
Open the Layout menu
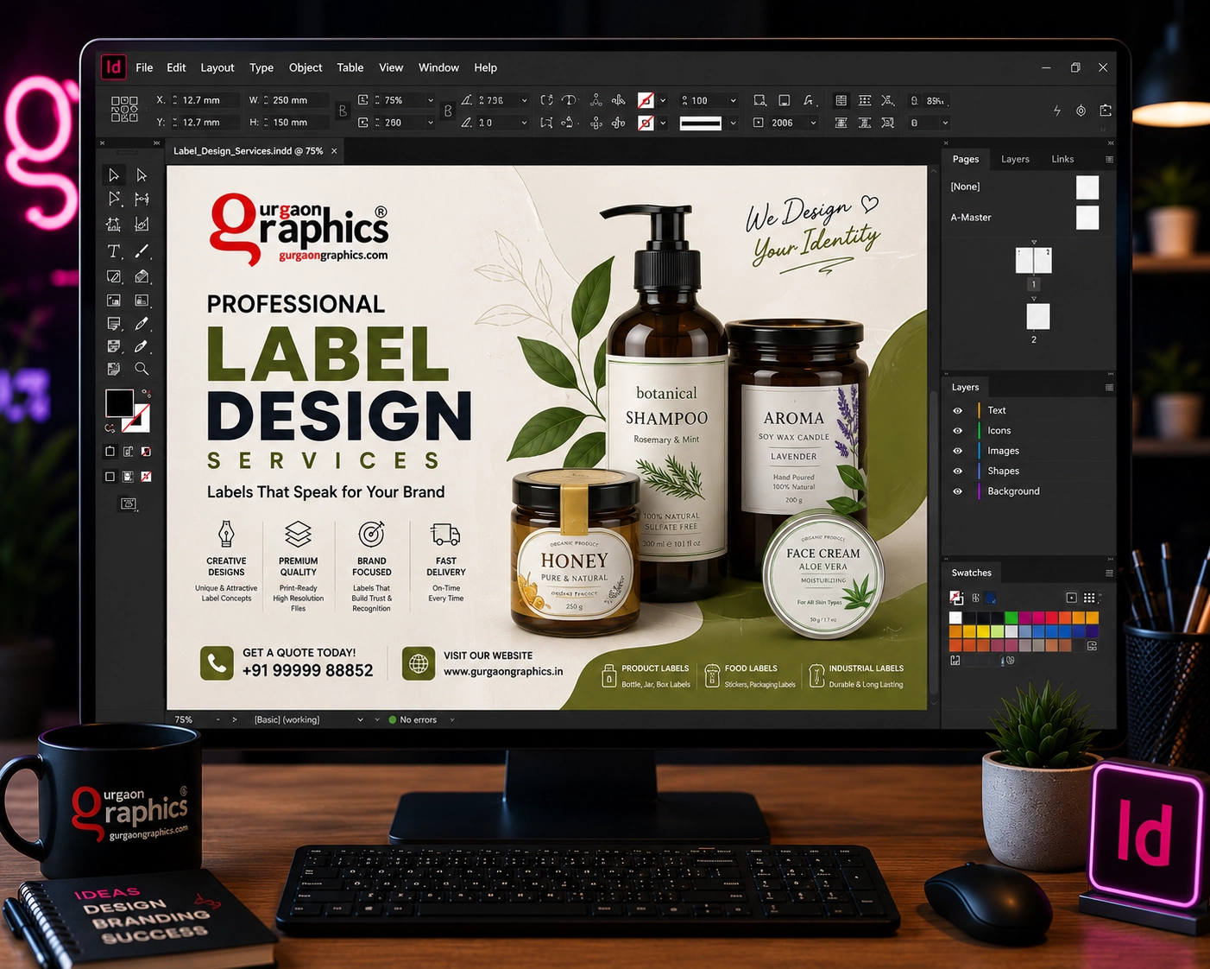point(217,67)
